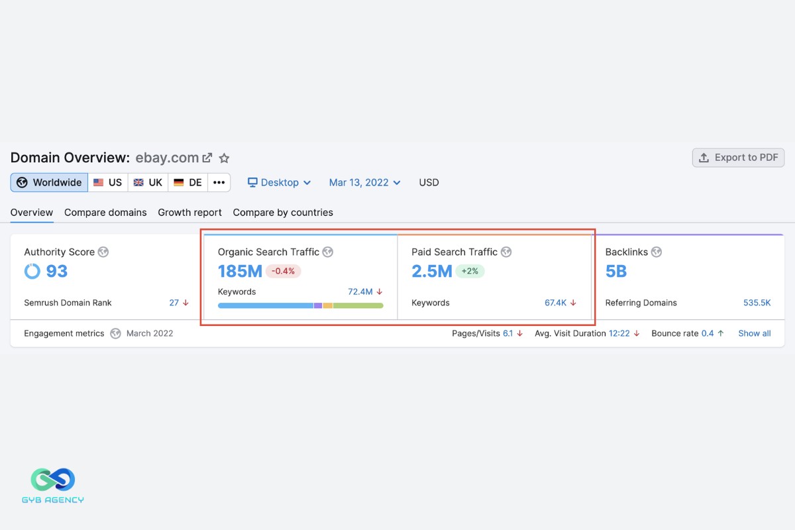The height and width of the screenshot is (530, 795).
Task: Select Worldwide database
Action: (49, 182)
